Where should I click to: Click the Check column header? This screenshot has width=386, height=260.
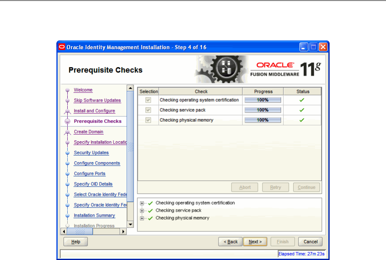click(201, 91)
